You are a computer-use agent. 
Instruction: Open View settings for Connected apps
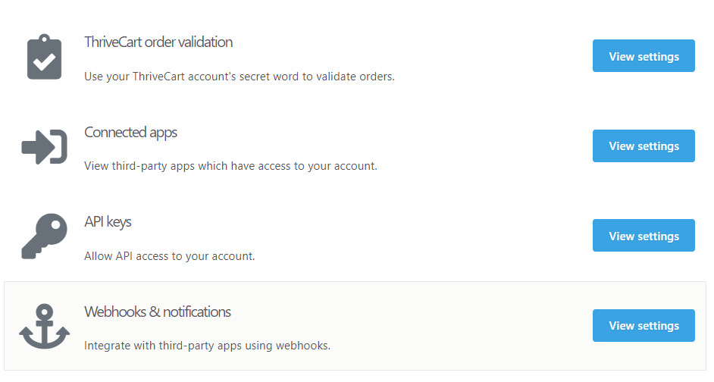pos(644,146)
